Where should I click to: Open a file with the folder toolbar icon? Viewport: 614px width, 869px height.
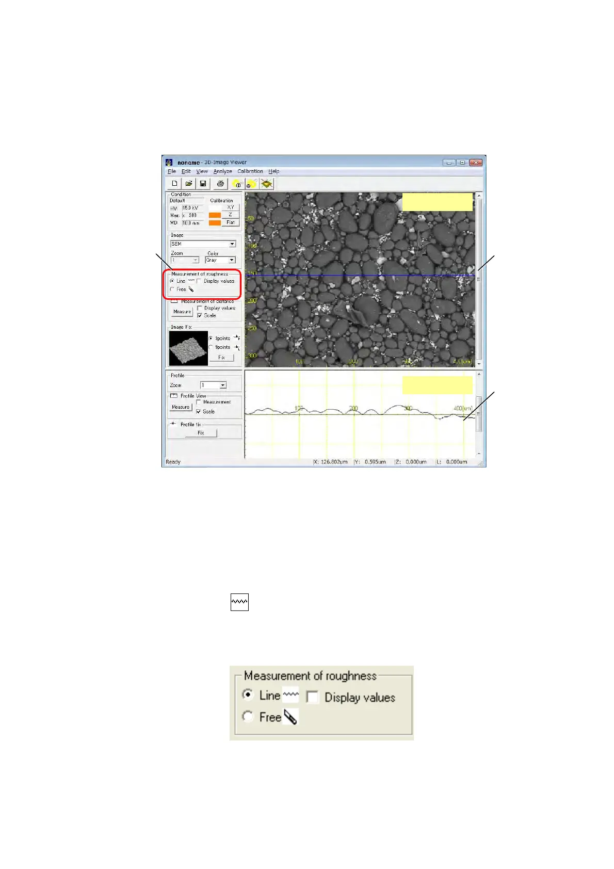[x=189, y=184]
